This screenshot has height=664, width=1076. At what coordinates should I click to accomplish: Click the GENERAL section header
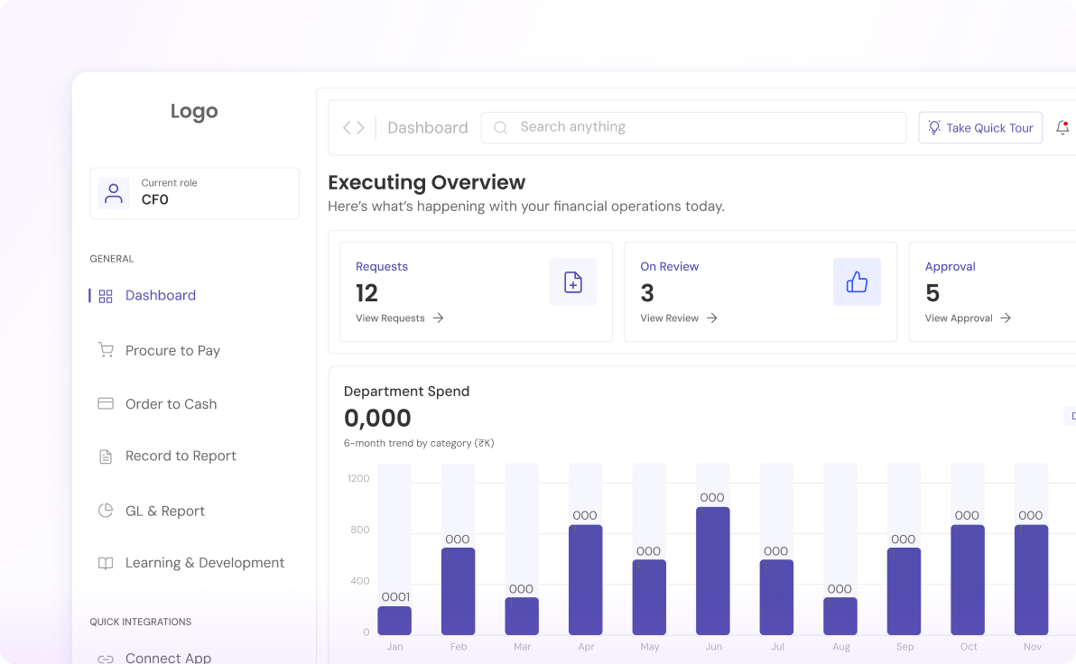coord(112,259)
